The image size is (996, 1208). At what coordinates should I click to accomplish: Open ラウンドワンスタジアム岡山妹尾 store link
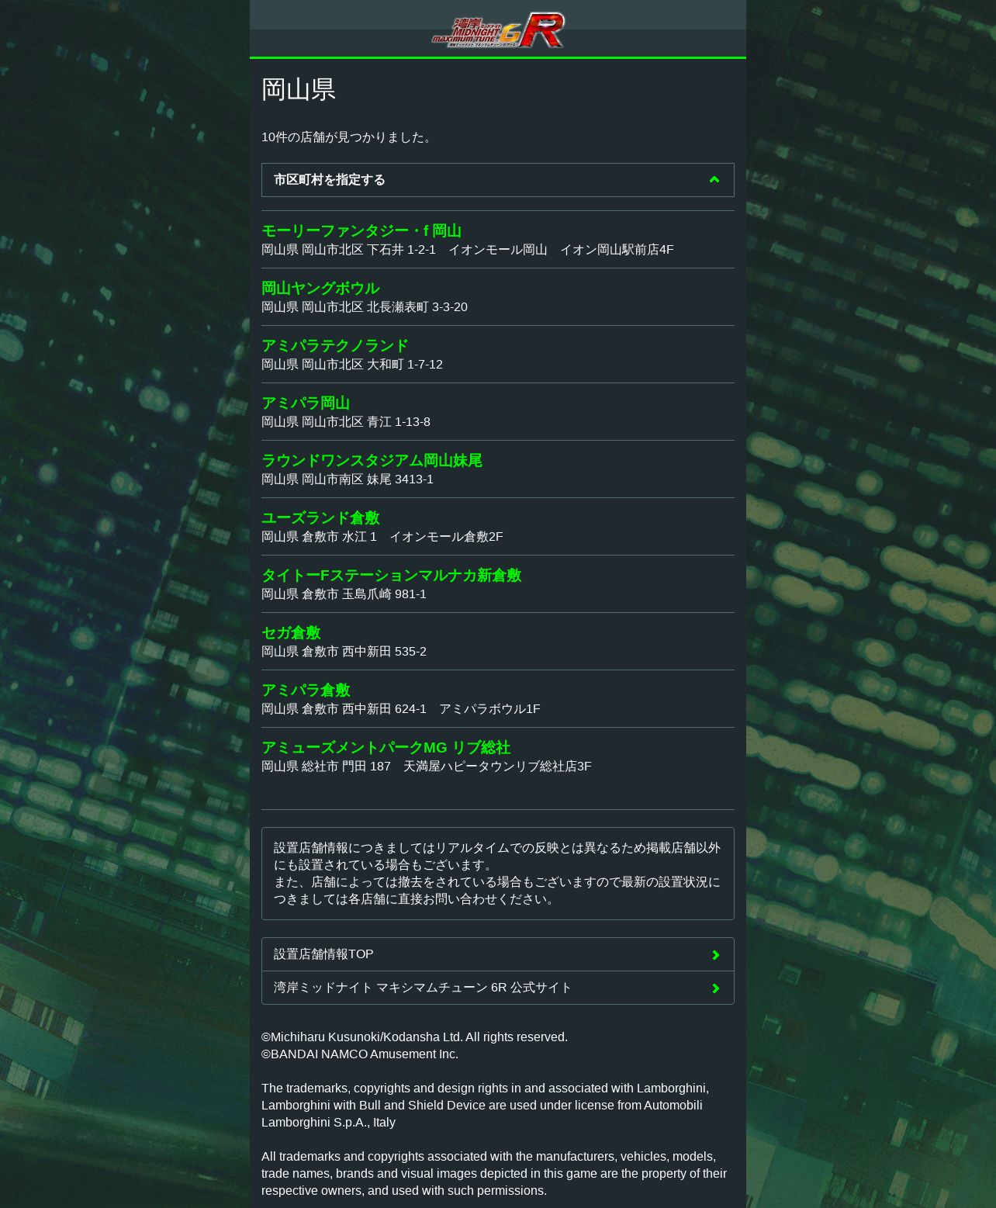pos(372,460)
